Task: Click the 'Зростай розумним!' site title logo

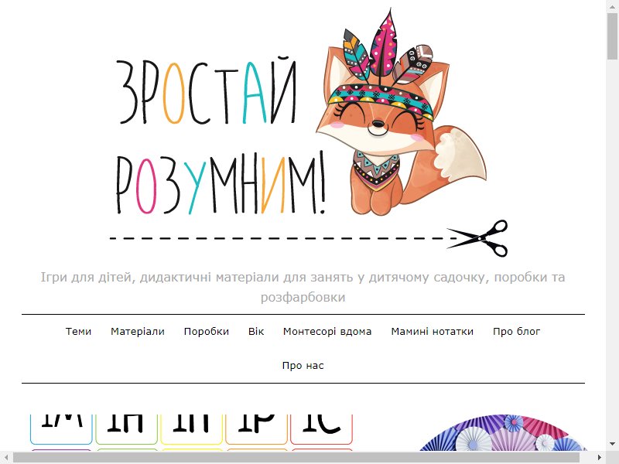Action: [221, 136]
